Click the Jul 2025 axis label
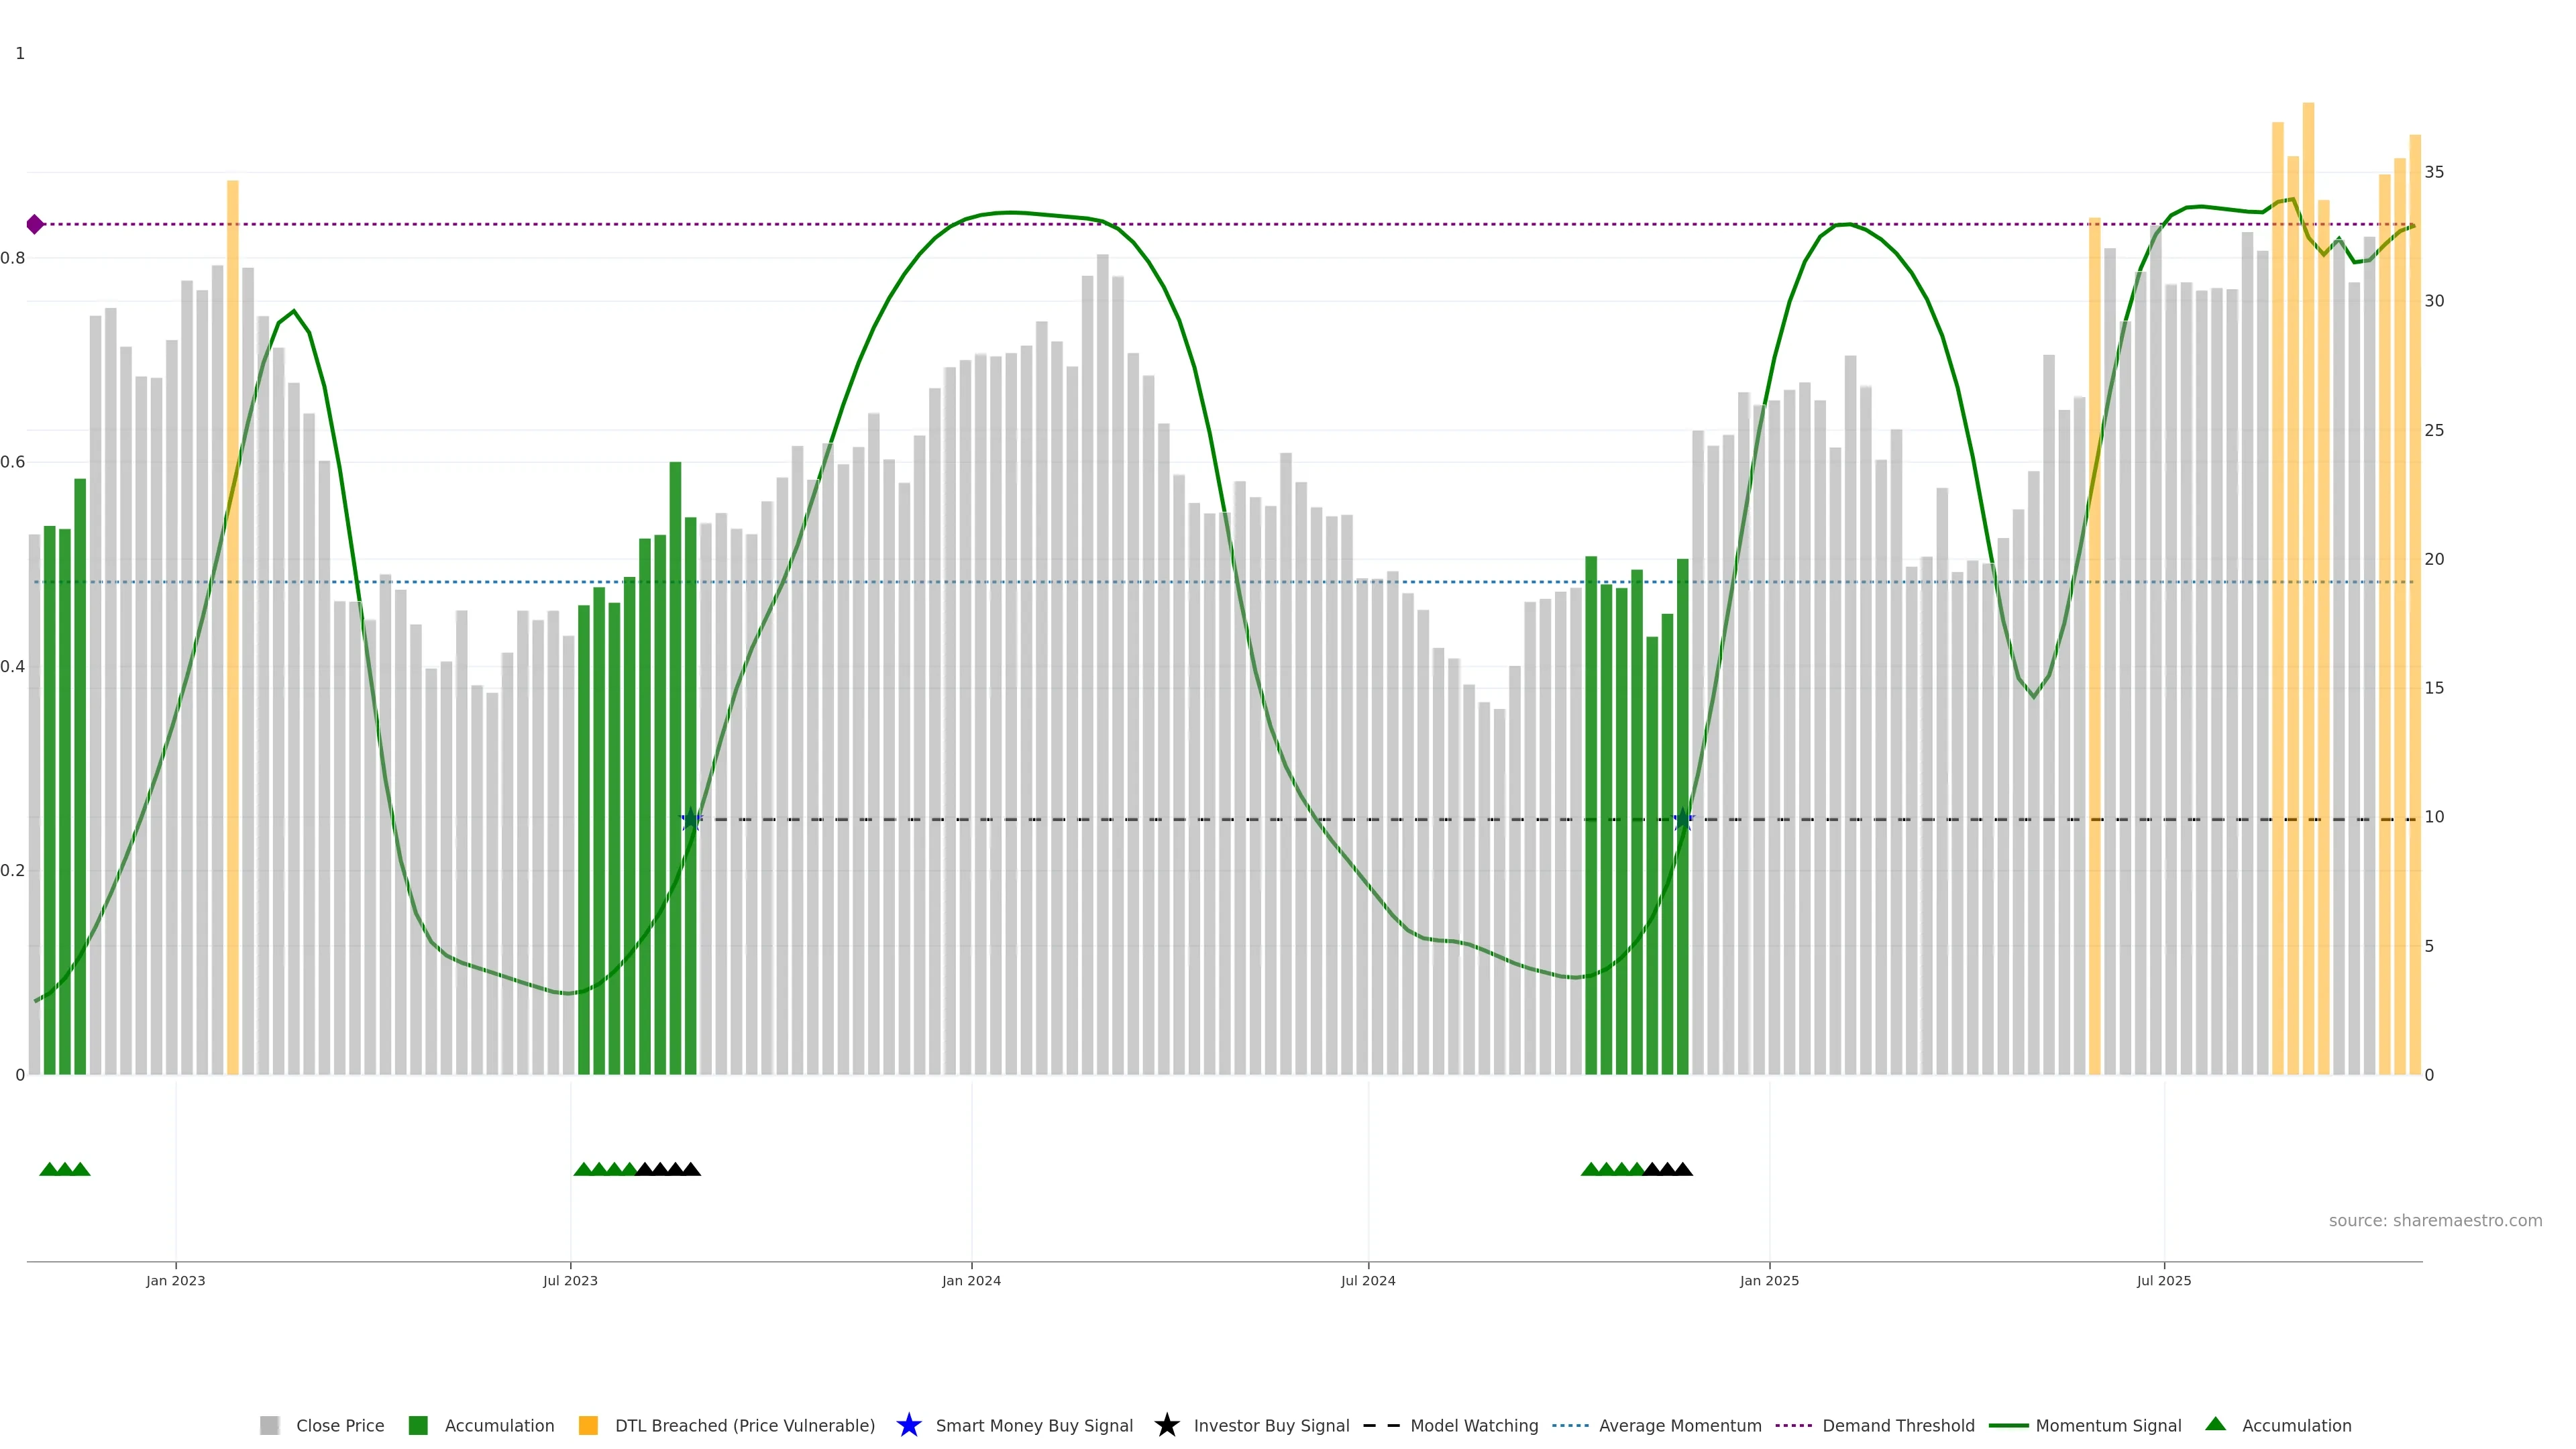Viewport: 2576px width, 1449px height. tap(2164, 1280)
